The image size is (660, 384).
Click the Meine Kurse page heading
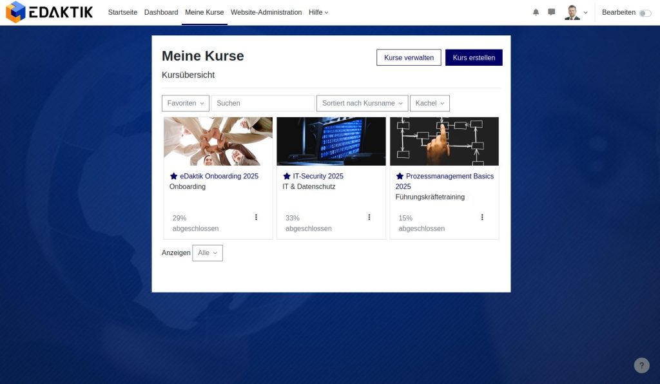(x=203, y=56)
